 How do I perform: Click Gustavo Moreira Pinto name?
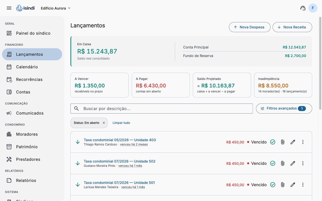coord(100,166)
